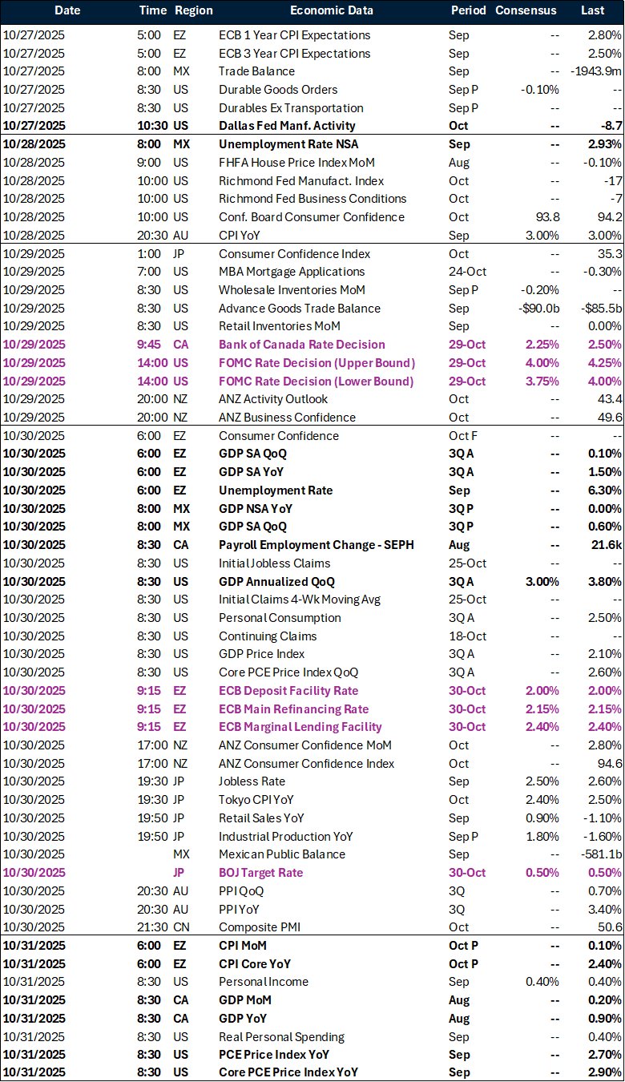Viewport: 625px width, 1082px height.
Task: Select the BOJ Target Rate entry
Action: pos(260,873)
